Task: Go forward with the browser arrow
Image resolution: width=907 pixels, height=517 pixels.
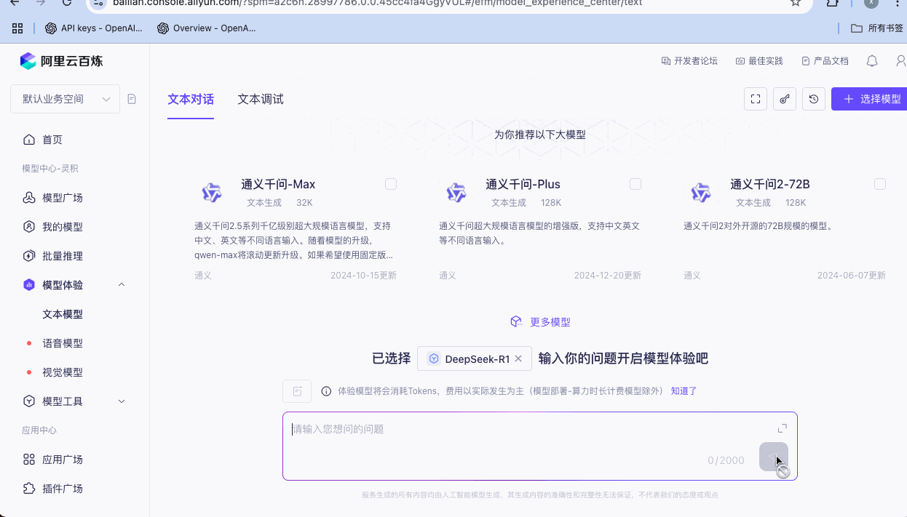Action: coord(41,3)
